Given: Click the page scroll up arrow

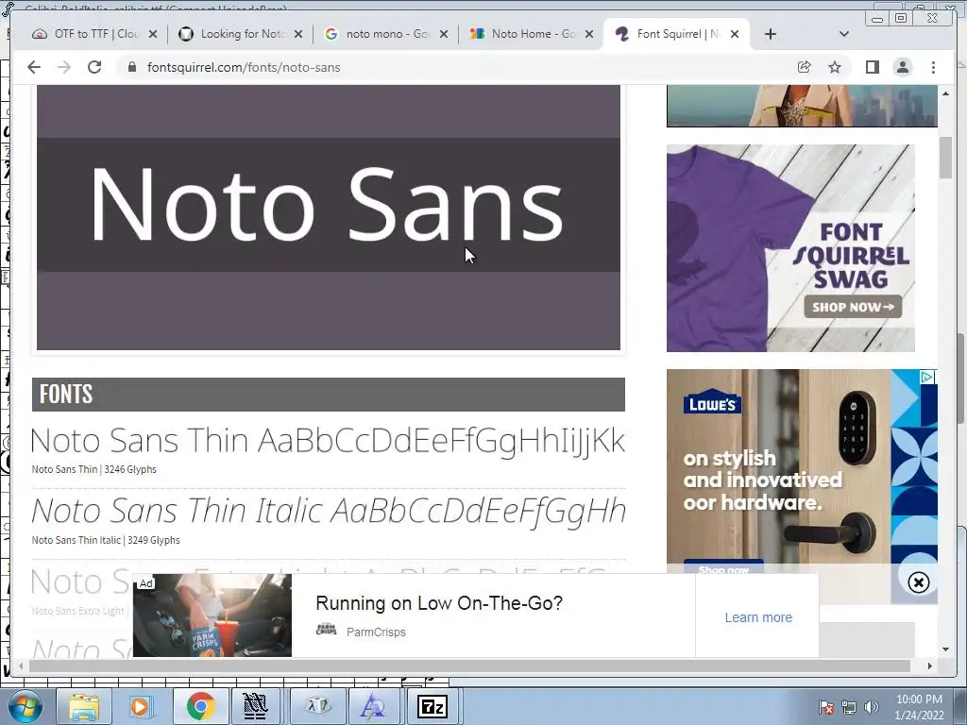Looking at the screenshot, I should point(945,93).
